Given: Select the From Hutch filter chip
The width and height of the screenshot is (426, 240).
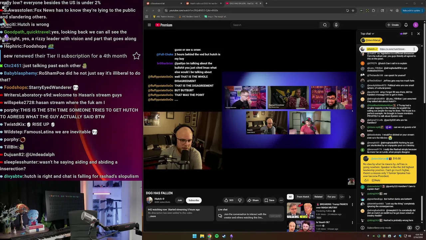Looking at the screenshot, I should [x=303, y=197].
